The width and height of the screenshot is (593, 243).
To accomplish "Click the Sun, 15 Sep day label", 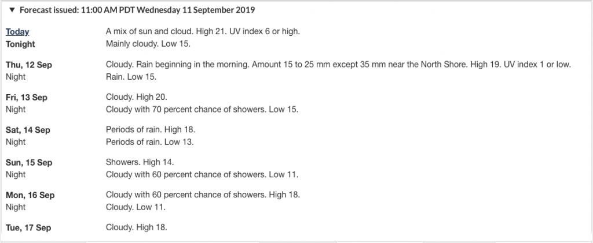I will (x=28, y=163).
